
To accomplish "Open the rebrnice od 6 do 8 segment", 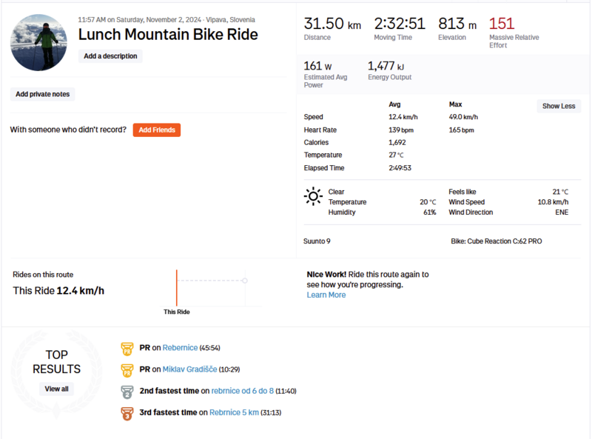I will pyautogui.click(x=243, y=391).
